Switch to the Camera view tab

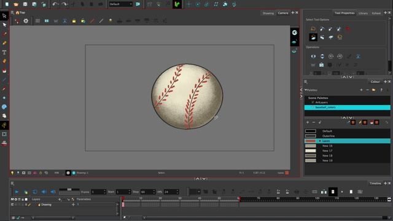(x=283, y=13)
